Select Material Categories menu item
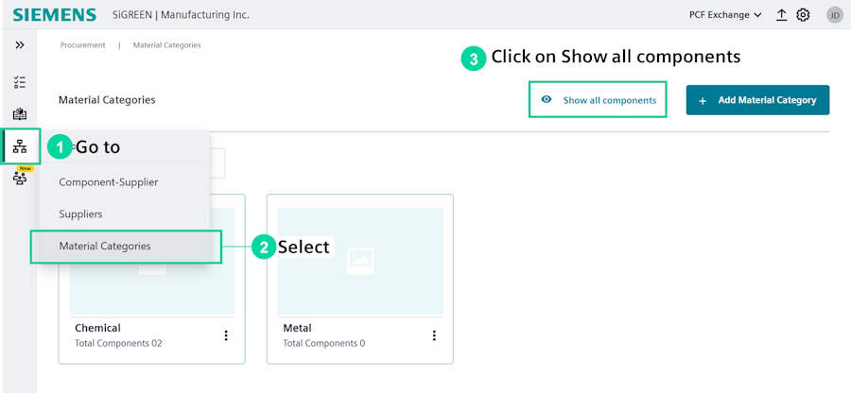Image resolution: width=851 pixels, height=393 pixels. (x=105, y=247)
